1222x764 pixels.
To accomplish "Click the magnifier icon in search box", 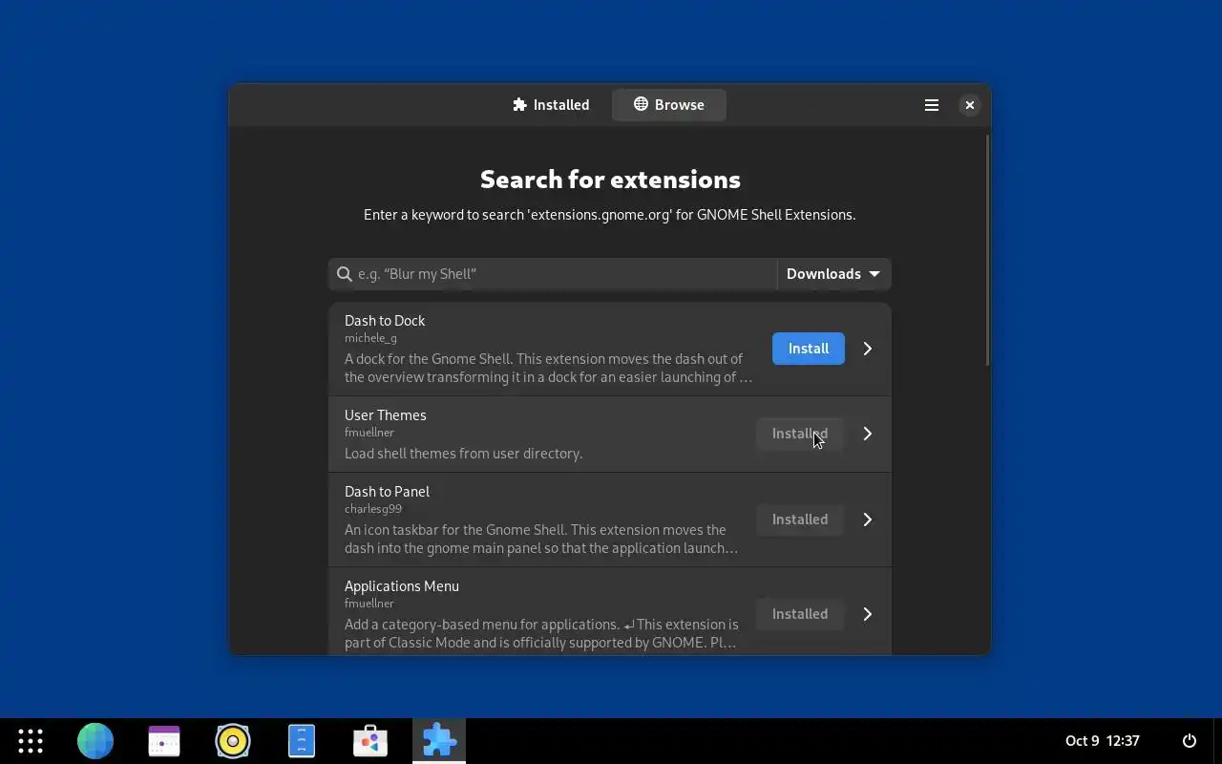I will tap(345, 274).
